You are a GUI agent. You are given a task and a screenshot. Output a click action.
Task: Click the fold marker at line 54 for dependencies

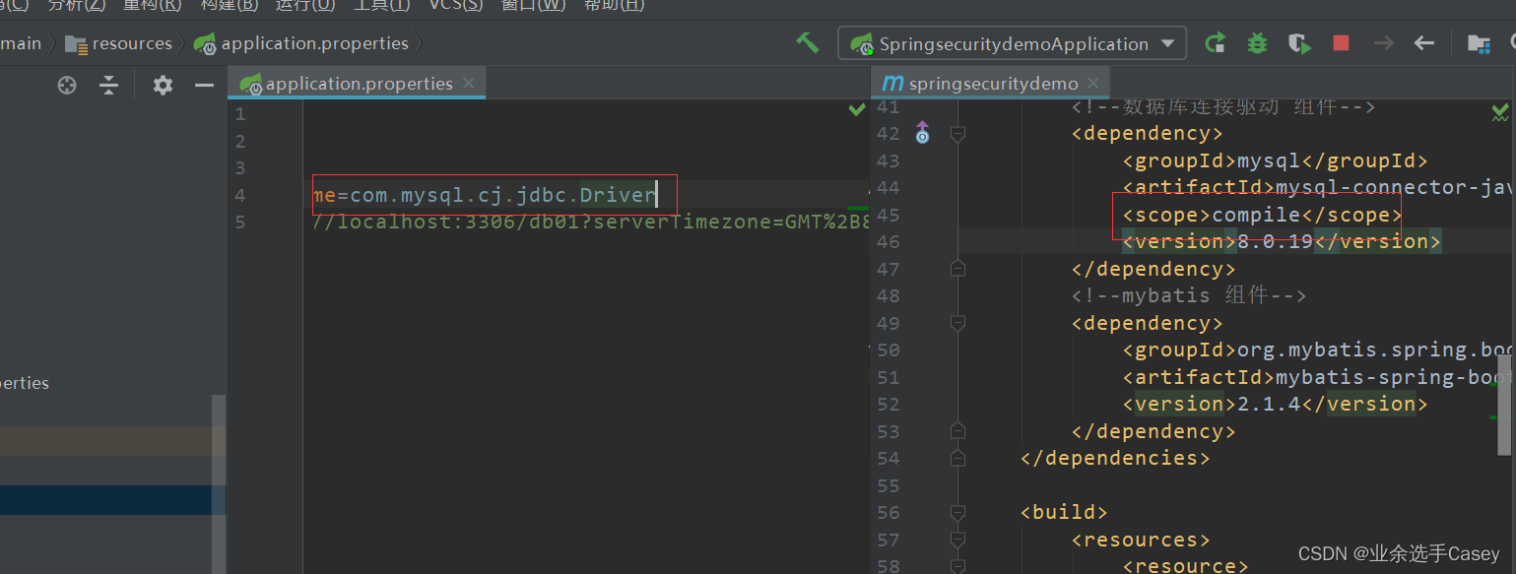tap(956, 458)
